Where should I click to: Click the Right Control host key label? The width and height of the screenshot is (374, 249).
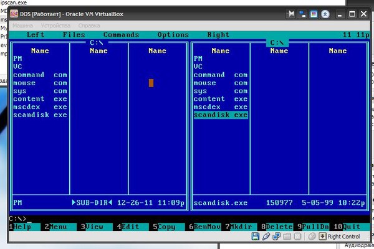[343, 237]
